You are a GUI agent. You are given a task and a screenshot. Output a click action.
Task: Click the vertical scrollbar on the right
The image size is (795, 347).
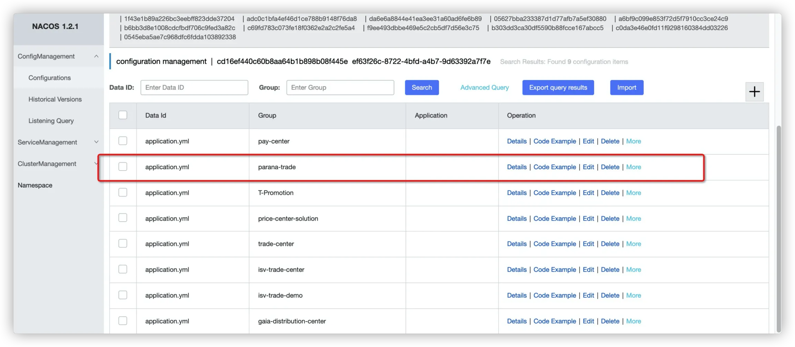(778, 227)
